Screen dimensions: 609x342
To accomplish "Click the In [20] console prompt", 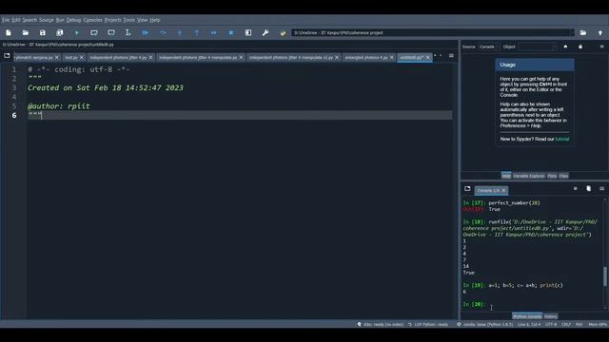I will 474,304.
